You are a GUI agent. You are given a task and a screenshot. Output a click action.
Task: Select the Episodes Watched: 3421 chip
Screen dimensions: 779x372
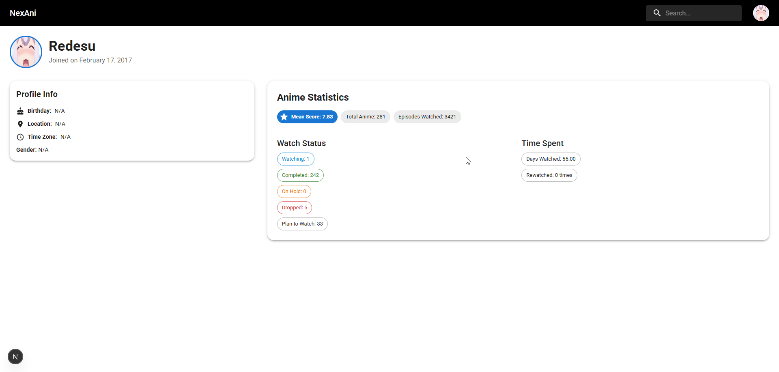pos(427,117)
